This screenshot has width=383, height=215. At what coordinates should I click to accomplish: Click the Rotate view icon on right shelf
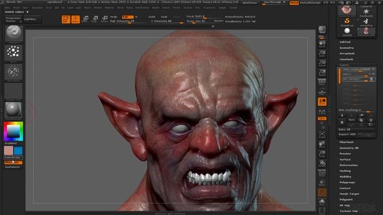[322, 163]
